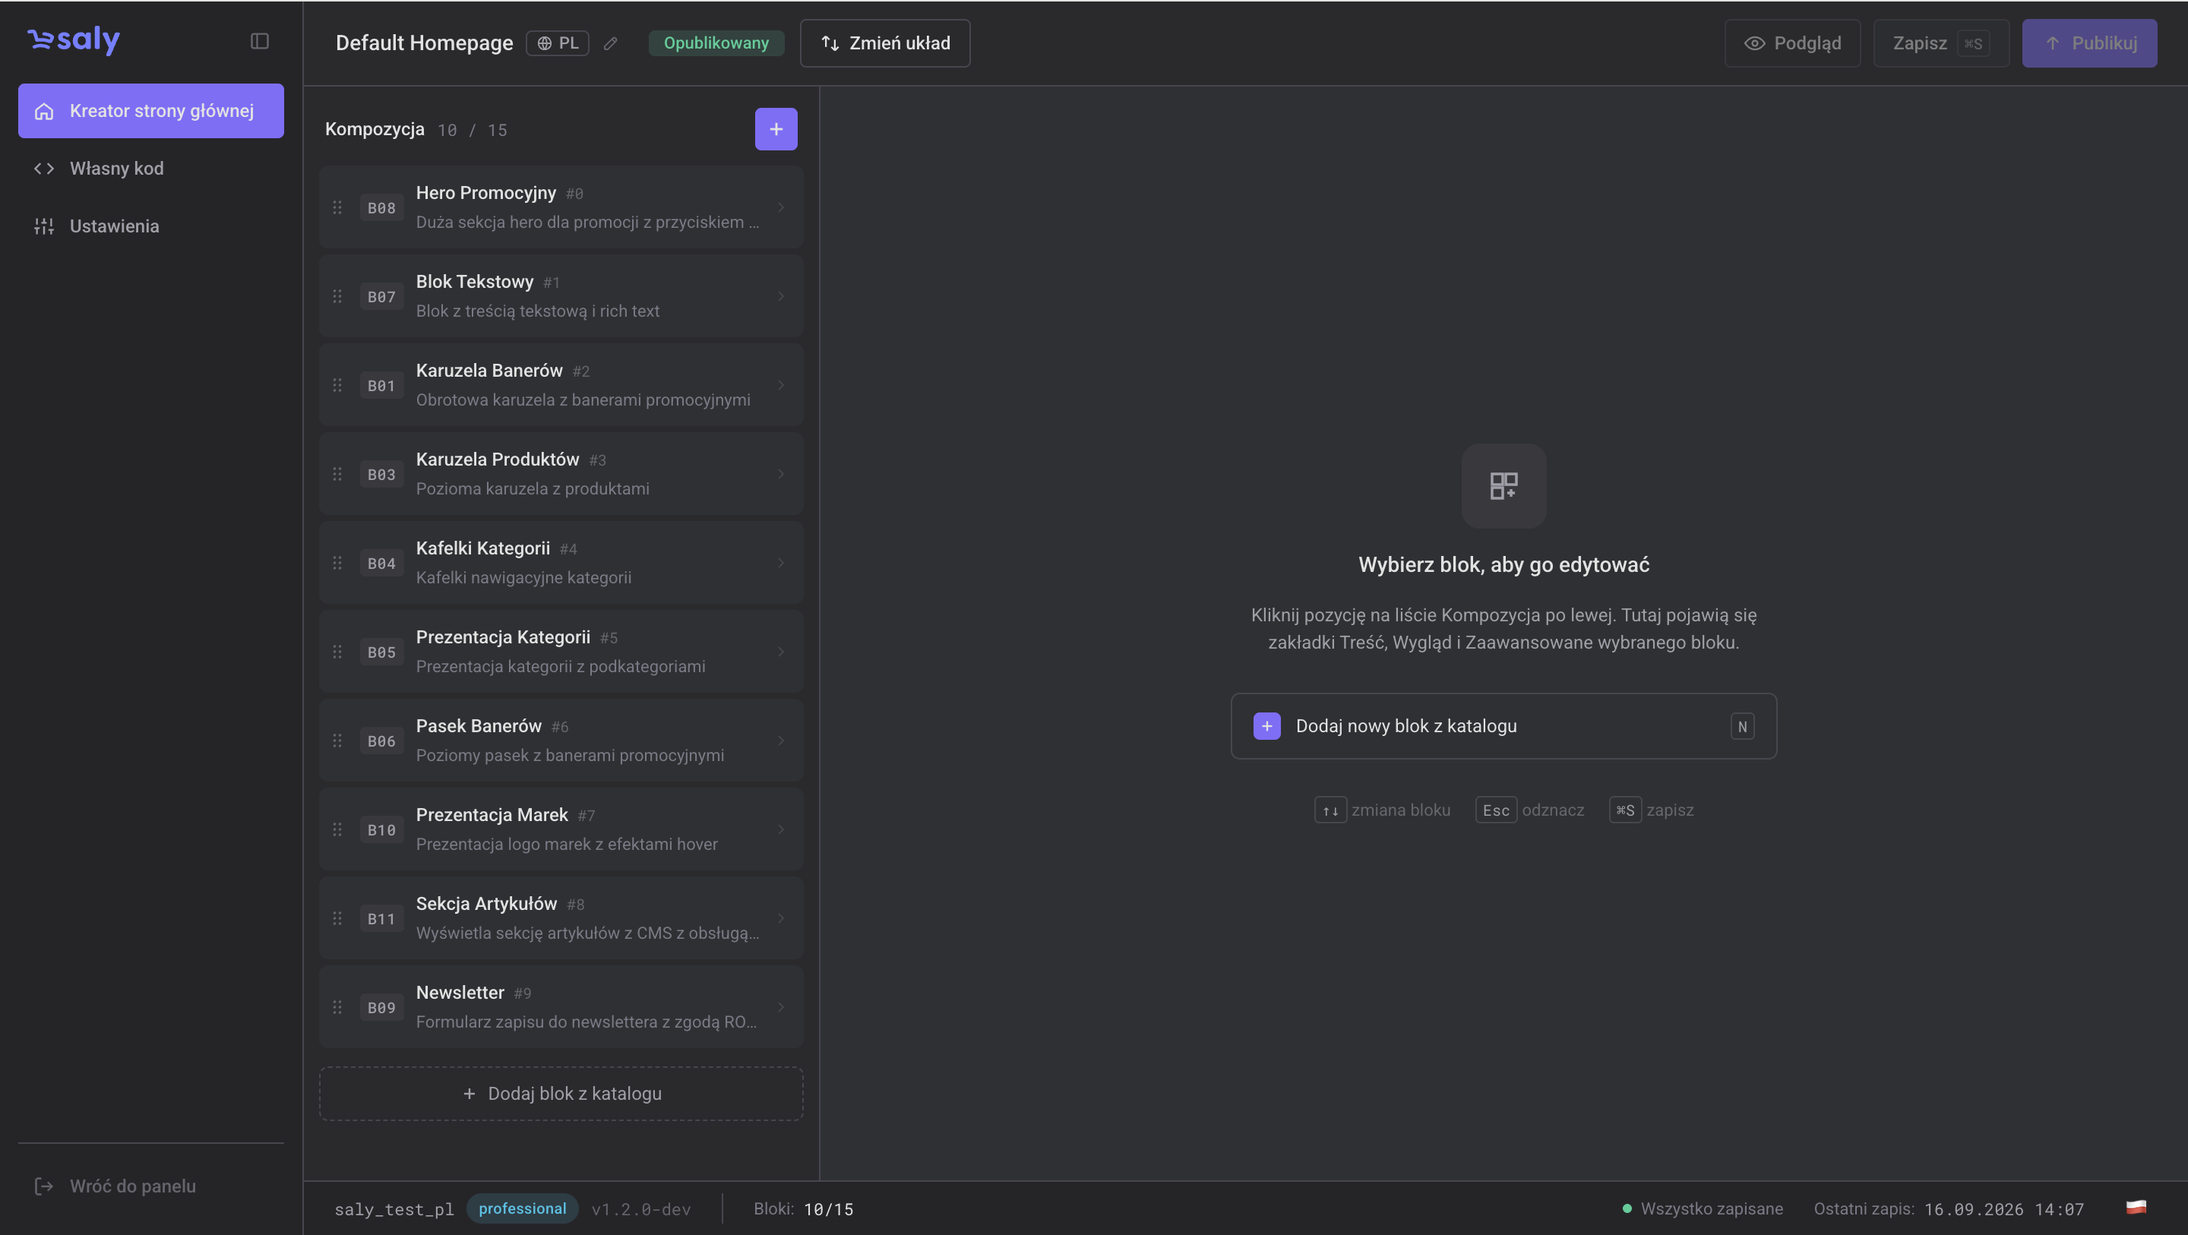Go to Własny kod section

tap(151, 168)
